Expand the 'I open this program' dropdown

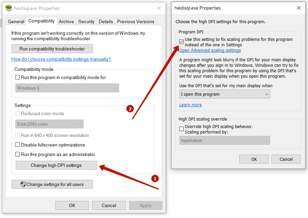point(225,94)
